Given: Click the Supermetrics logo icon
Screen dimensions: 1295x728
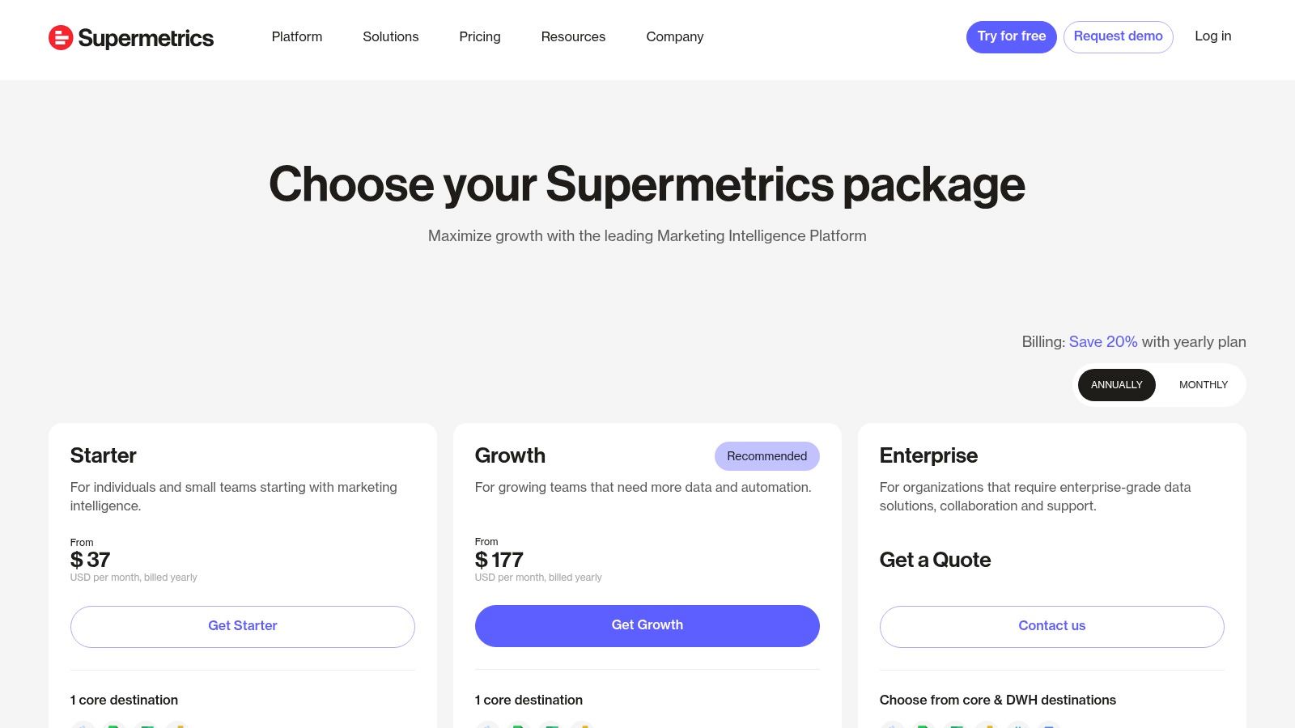Looking at the screenshot, I should [59, 37].
